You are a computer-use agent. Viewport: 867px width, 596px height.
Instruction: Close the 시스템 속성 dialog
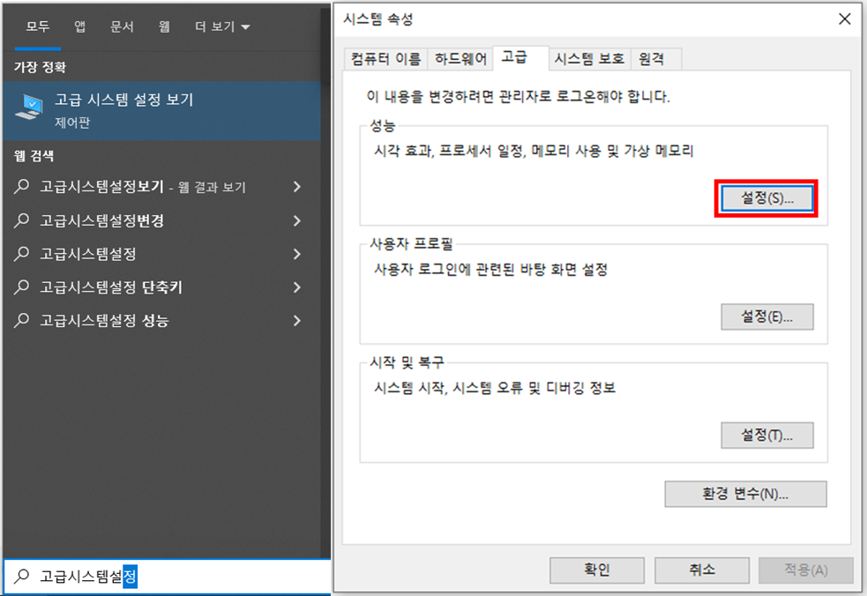pyautogui.click(x=844, y=19)
